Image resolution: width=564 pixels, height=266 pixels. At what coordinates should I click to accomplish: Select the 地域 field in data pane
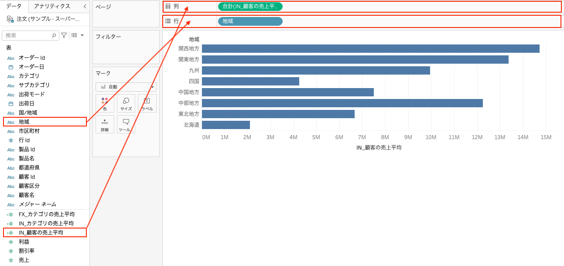click(x=24, y=122)
